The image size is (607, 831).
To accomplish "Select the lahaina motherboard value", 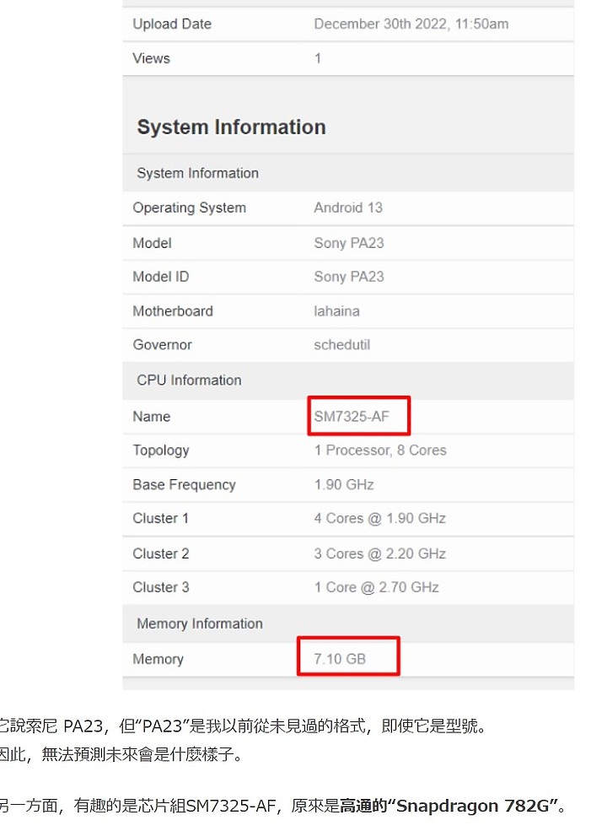I will 337,311.
